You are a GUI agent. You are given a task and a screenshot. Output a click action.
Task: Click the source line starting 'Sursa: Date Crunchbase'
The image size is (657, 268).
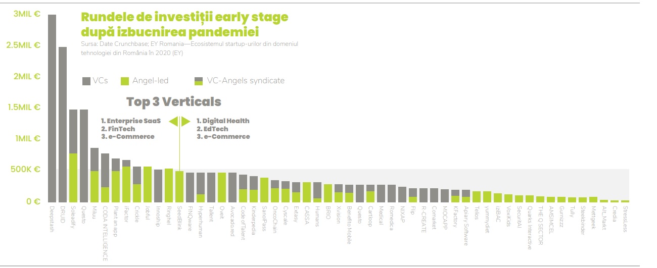click(189, 44)
